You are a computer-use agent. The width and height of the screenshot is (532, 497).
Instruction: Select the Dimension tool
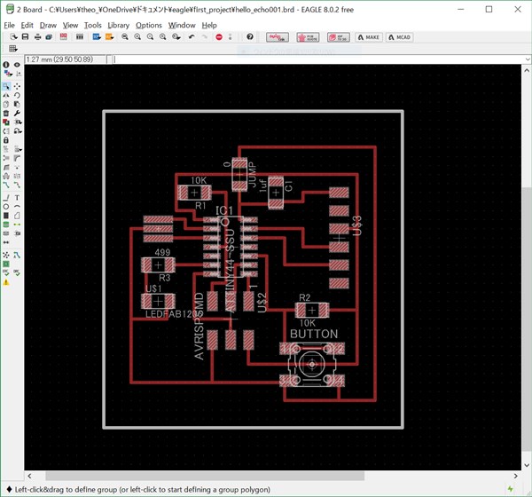[6, 242]
